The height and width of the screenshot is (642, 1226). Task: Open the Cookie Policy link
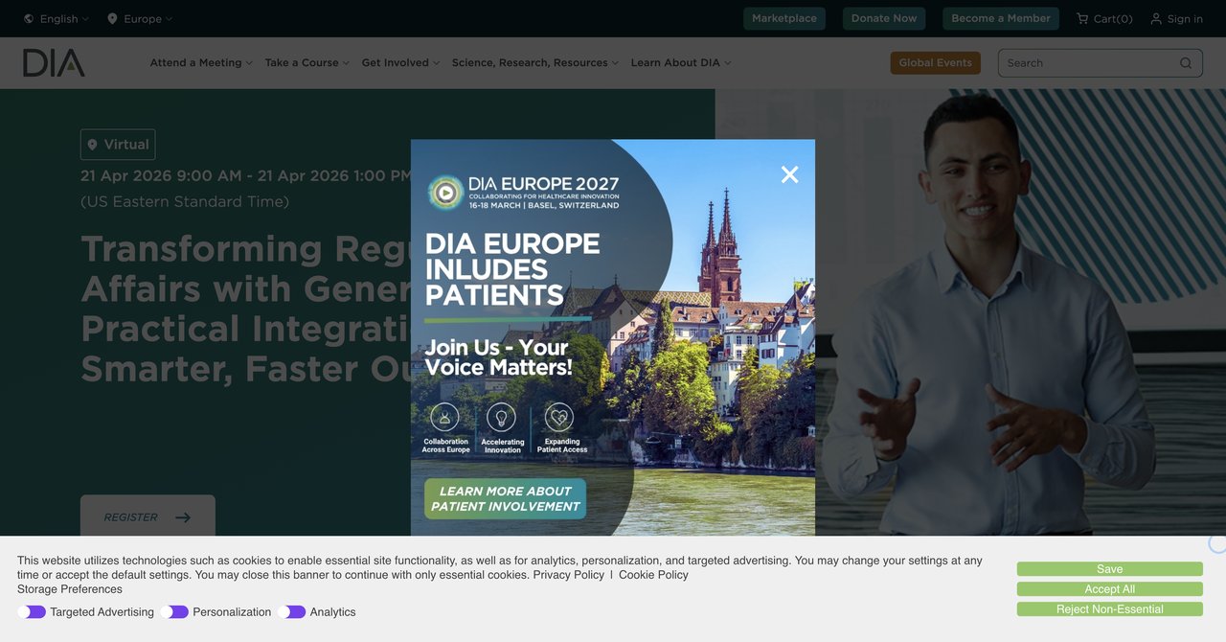pyautogui.click(x=653, y=575)
